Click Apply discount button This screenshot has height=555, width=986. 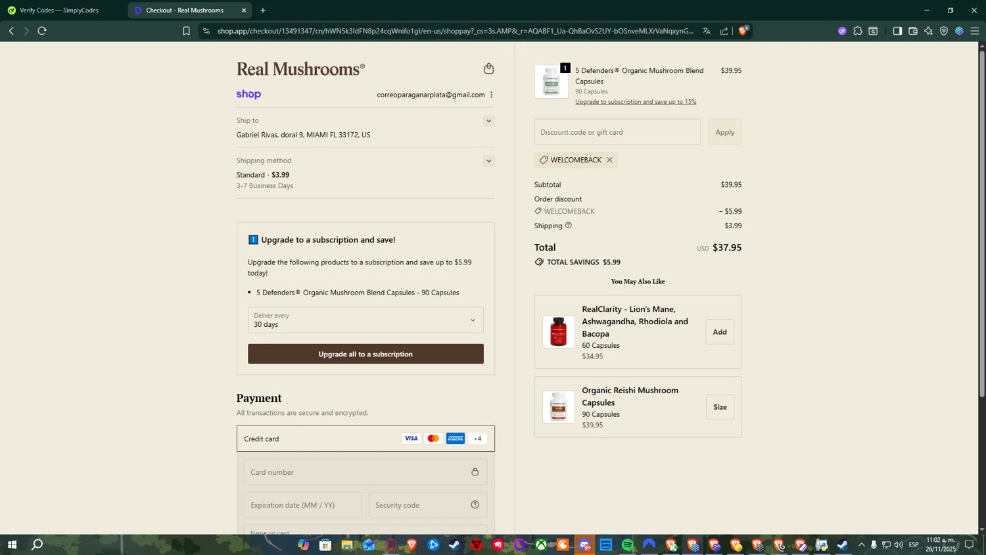click(725, 132)
